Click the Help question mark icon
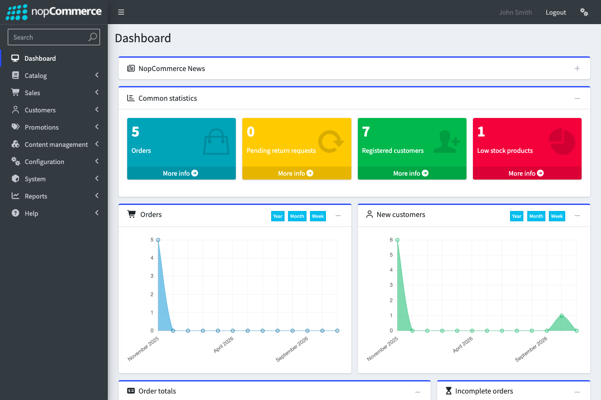 16,213
